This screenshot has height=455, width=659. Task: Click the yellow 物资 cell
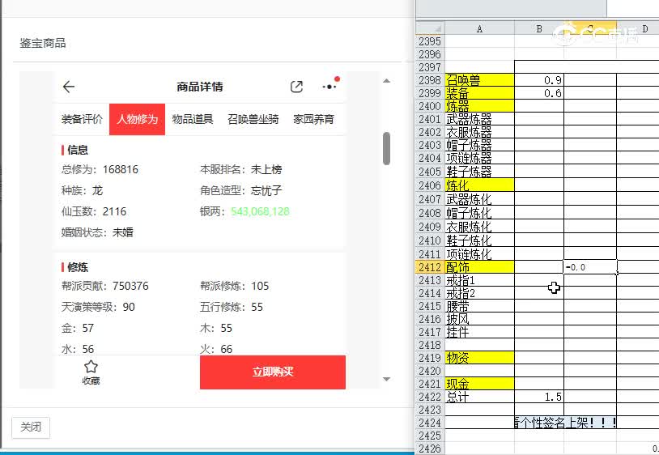pyautogui.click(x=479, y=358)
